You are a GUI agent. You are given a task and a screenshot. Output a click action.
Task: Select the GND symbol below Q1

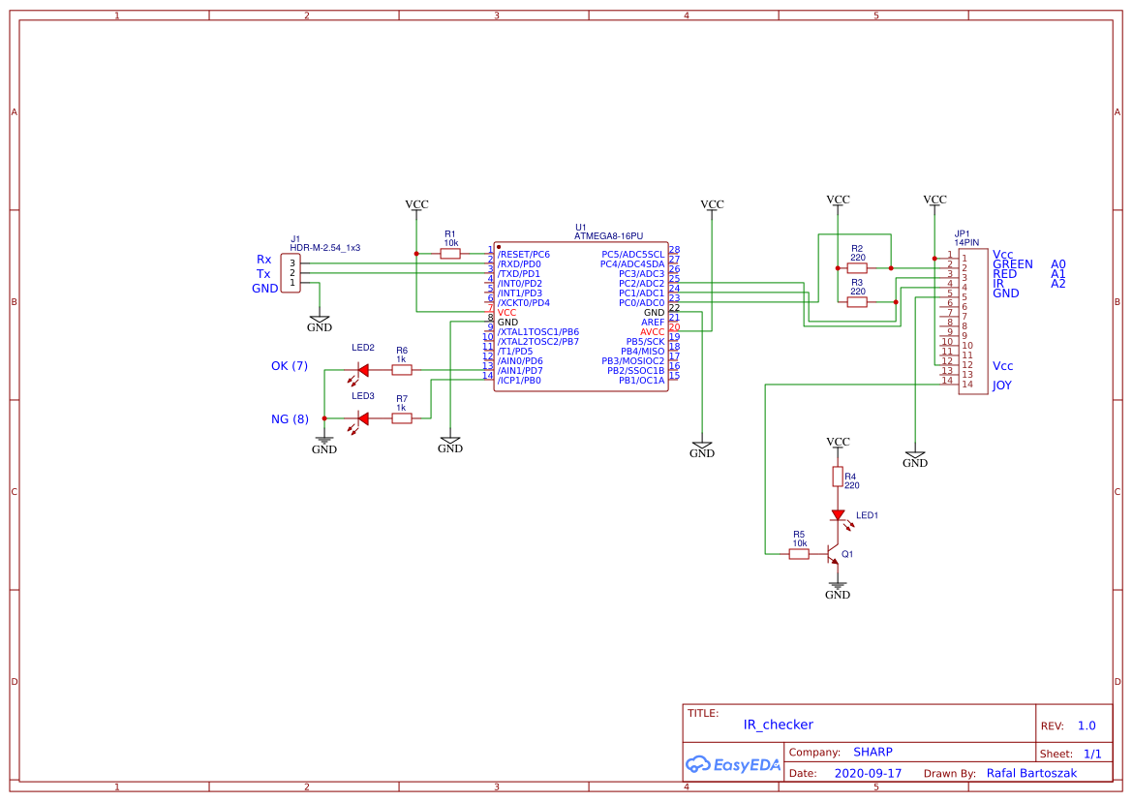[838, 586]
